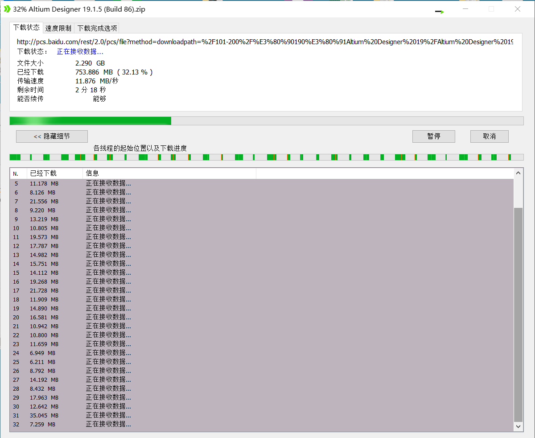The image size is (535, 438).
Task: Pause the download with the 暂停 button
Action: click(433, 136)
